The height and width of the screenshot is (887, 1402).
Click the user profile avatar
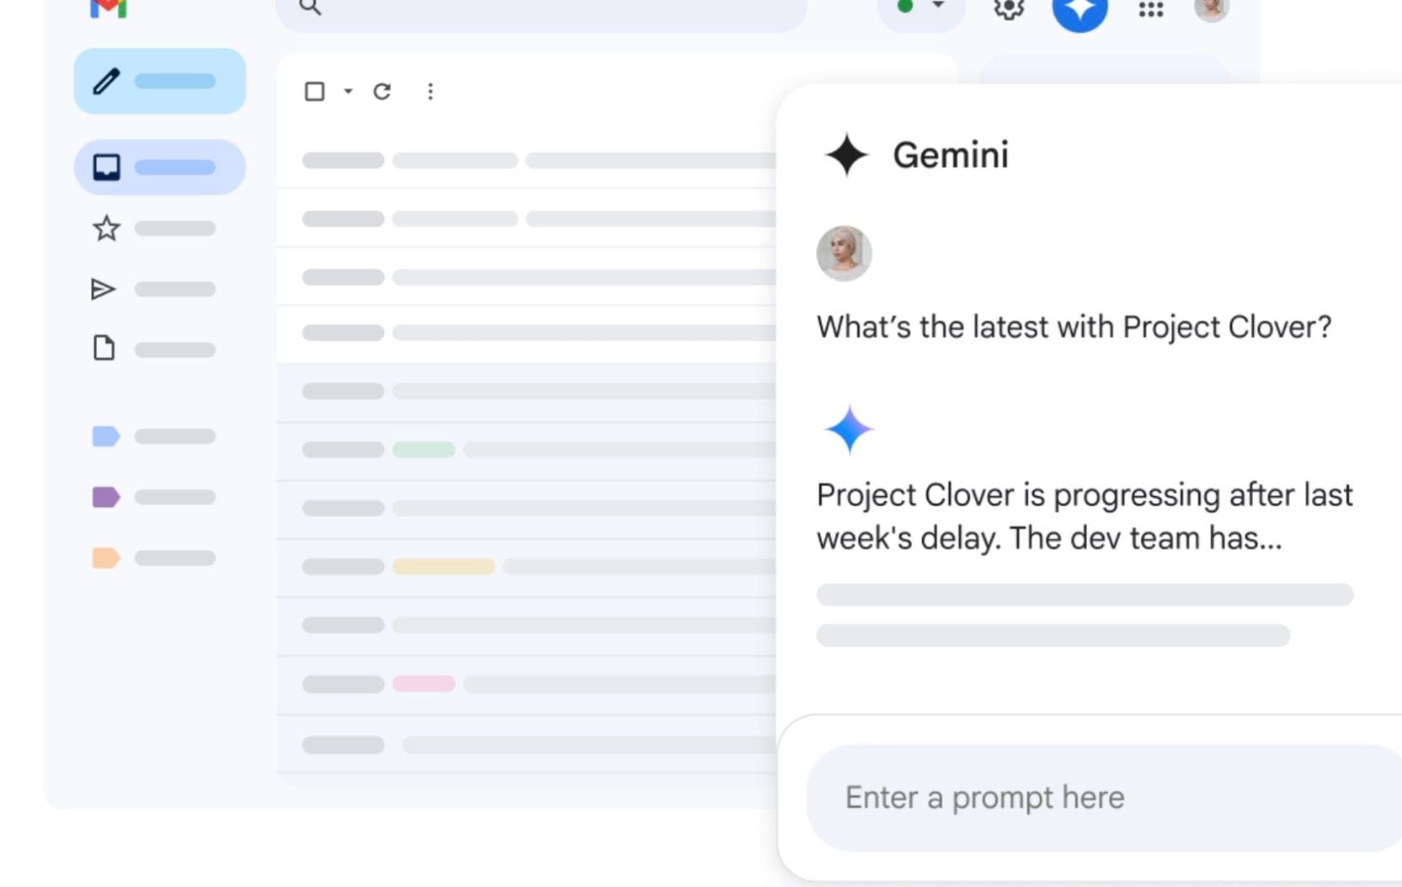[1213, 11]
